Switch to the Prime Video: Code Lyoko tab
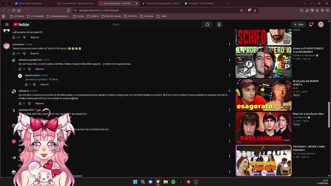 31,3
